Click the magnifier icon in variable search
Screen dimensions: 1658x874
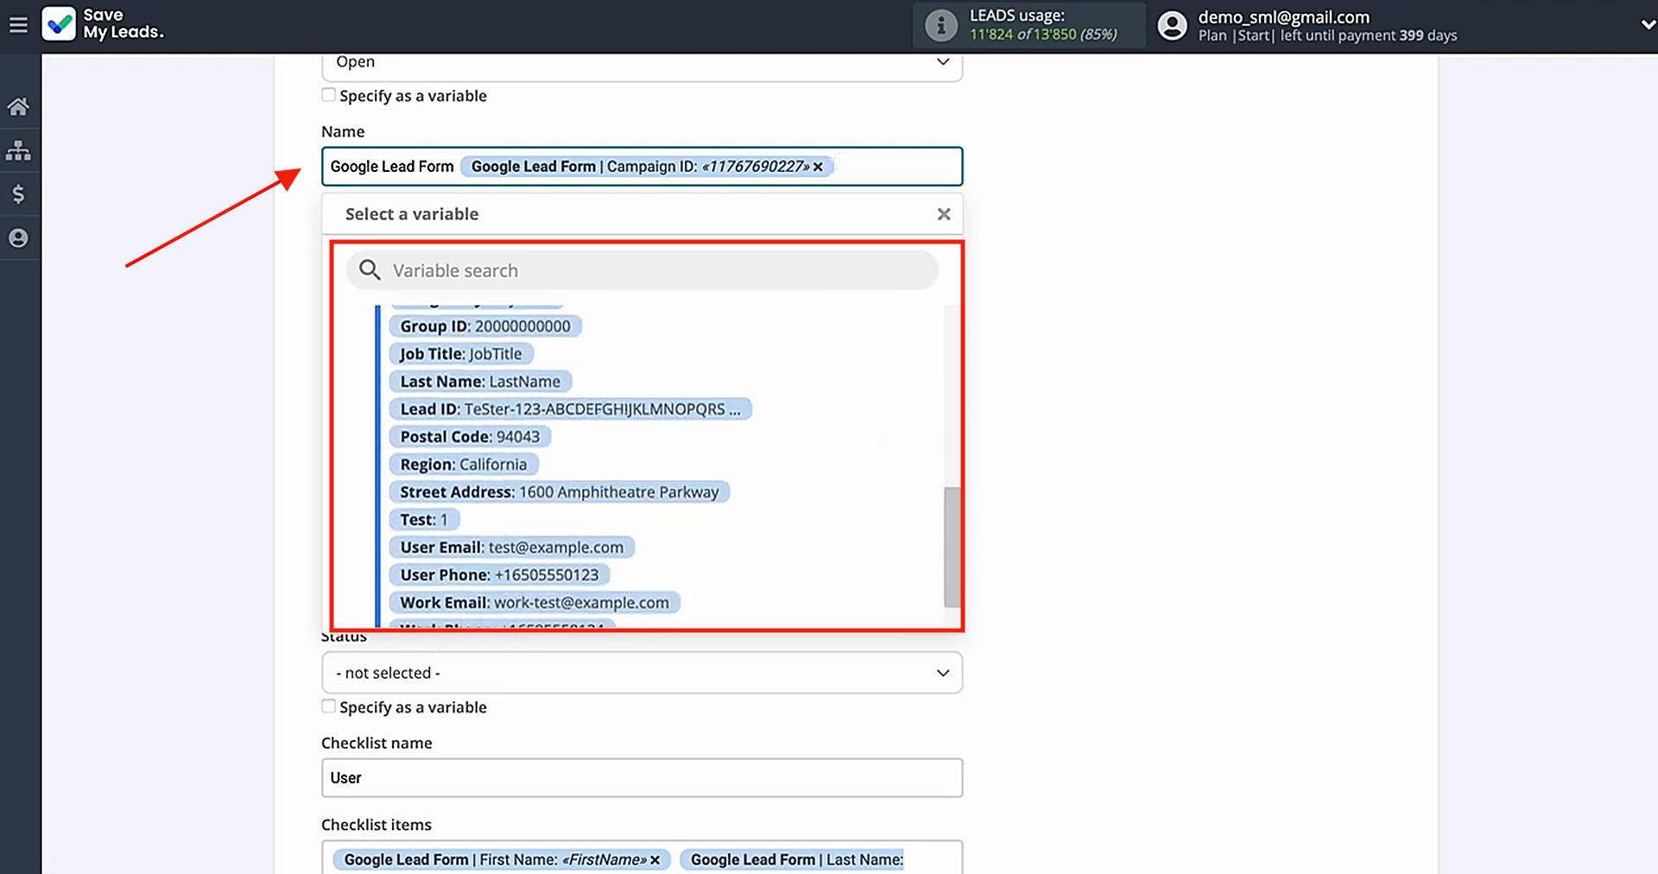coord(370,270)
